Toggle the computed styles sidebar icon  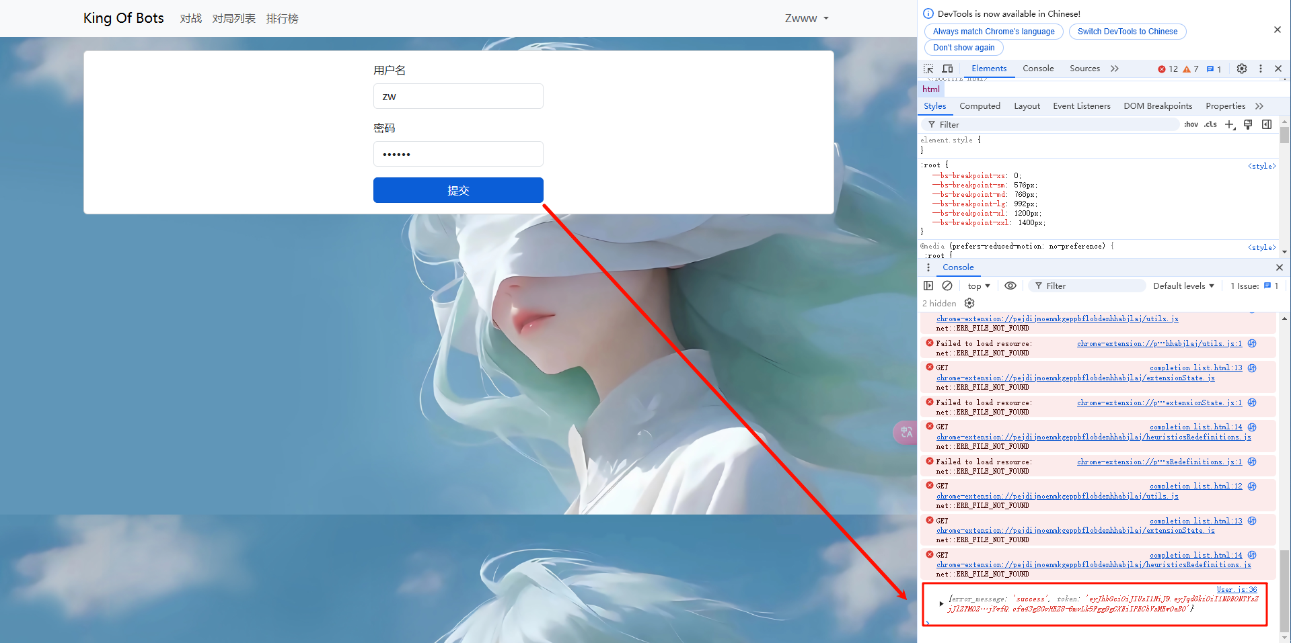point(1267,124)
